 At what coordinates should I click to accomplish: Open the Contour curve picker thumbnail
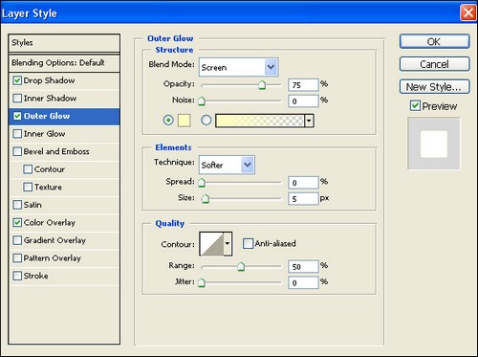pyautogui.click(x=211, y=244)
